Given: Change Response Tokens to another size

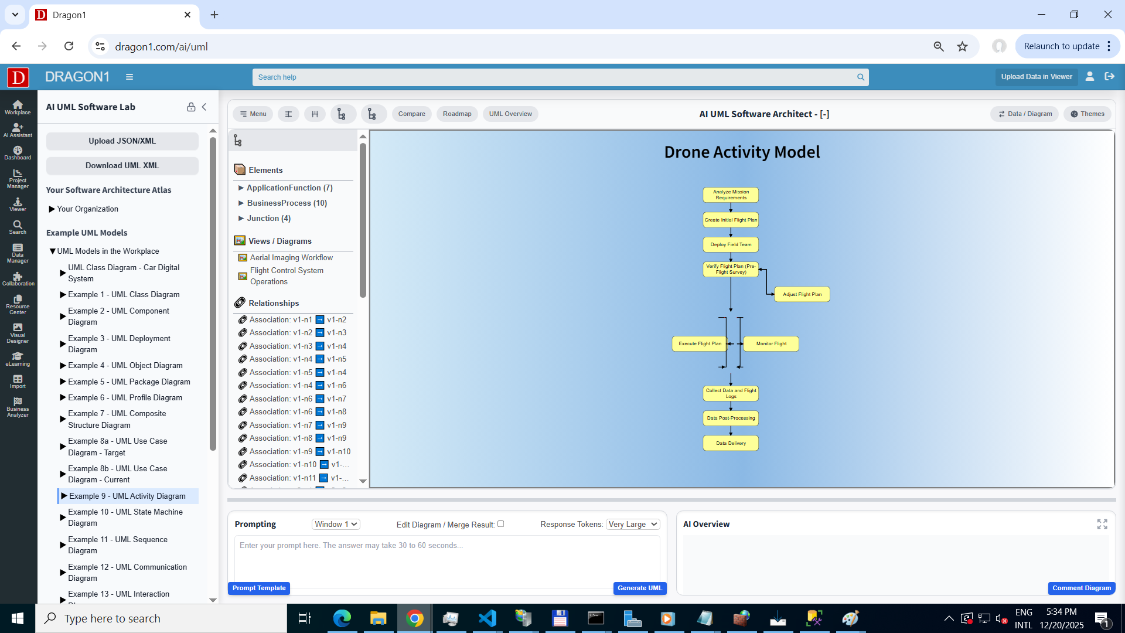Looking at the screenshot, I should (x=632, y=524).
